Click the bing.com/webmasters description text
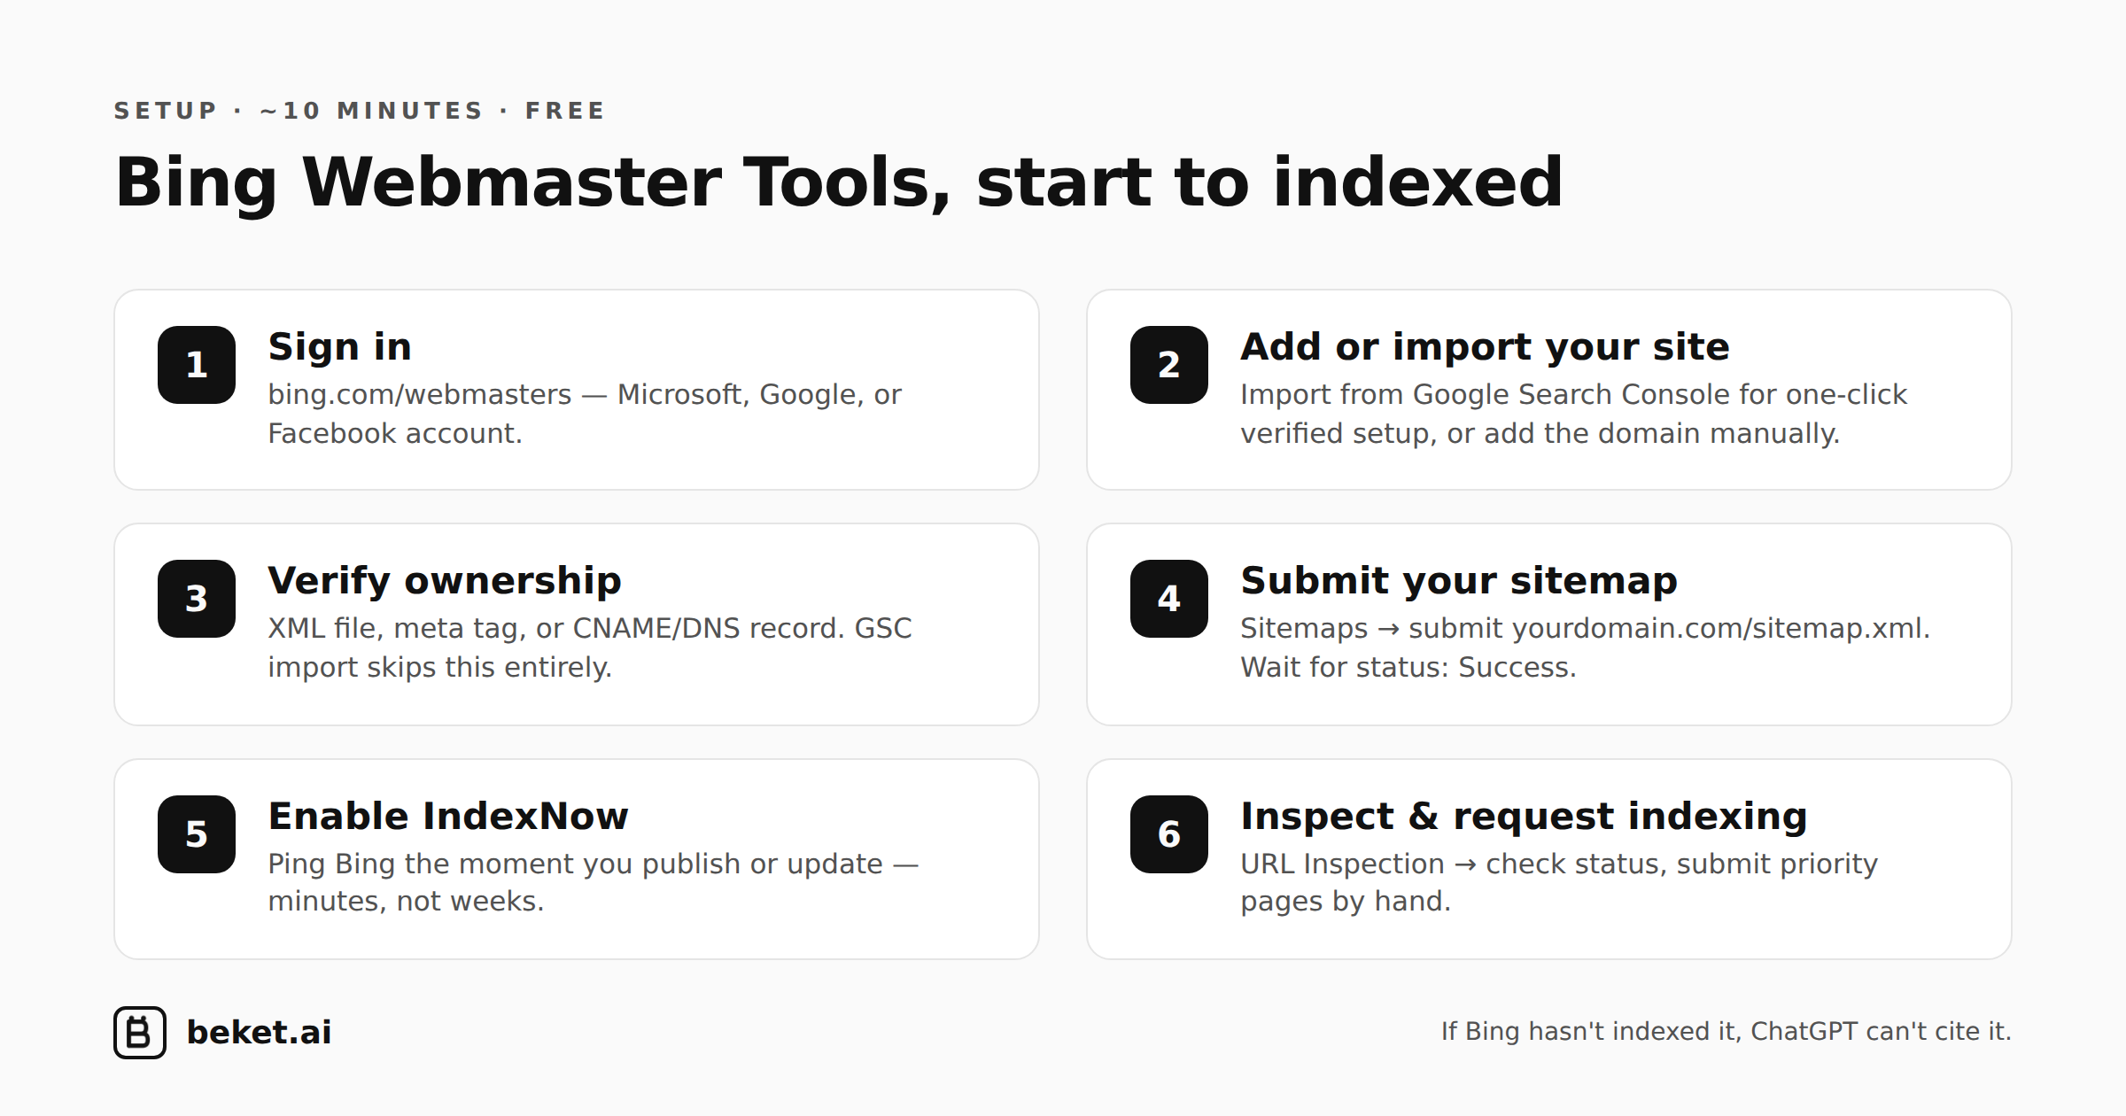 coord(585,414)
